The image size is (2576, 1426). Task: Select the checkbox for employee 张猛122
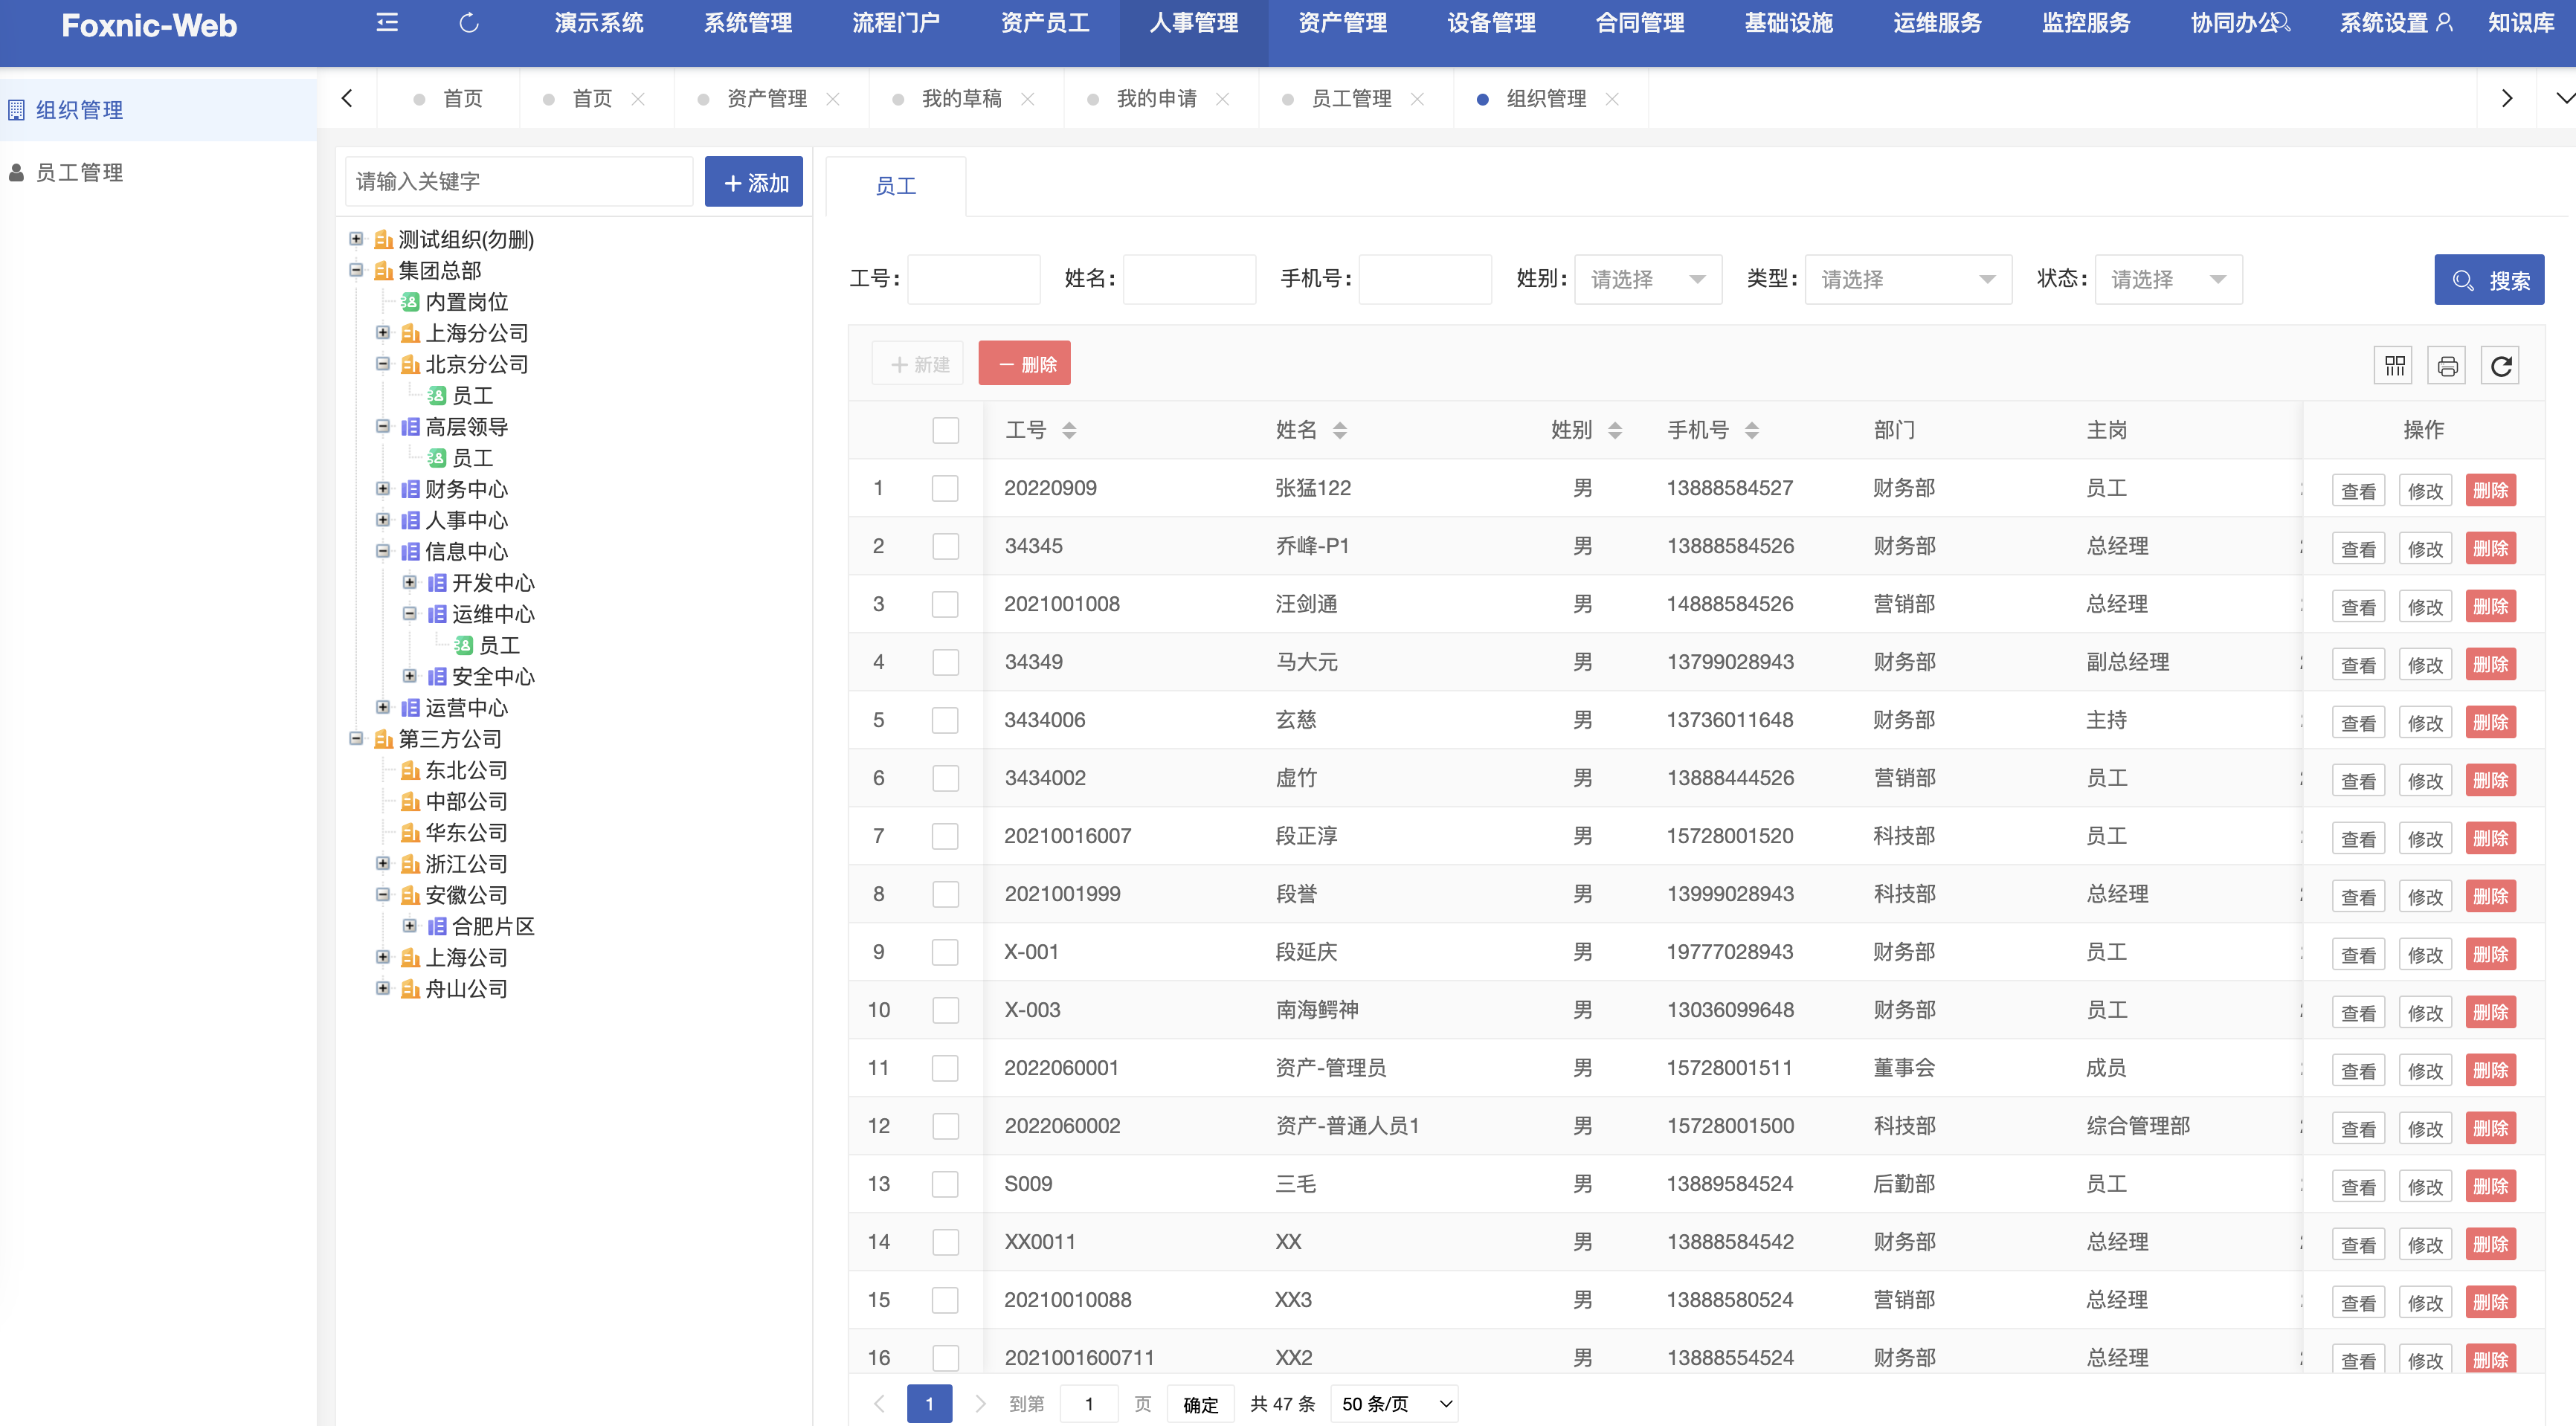tap(945, 488)
